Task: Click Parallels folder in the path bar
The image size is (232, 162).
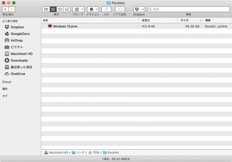Action: pos(111,152)
